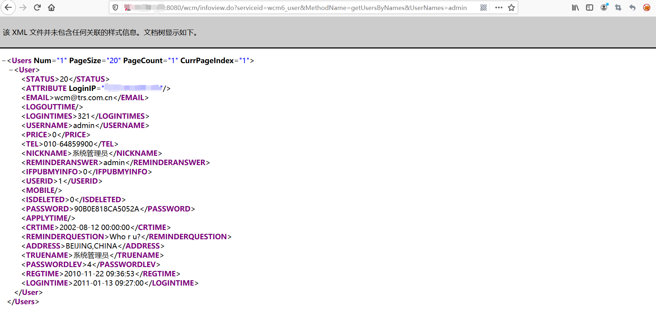The image size is (656, 312).
Task: Select the NICKNAME value 系统管理员
Action: (90, 153)
